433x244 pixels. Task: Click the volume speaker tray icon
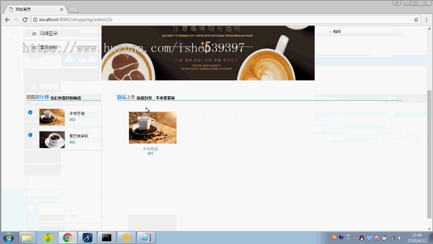pos(400,238)
